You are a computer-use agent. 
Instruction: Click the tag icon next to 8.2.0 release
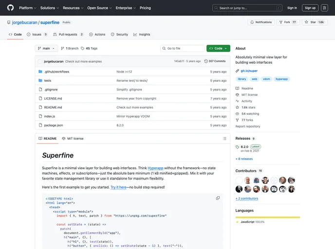click(x=237, y=147)
